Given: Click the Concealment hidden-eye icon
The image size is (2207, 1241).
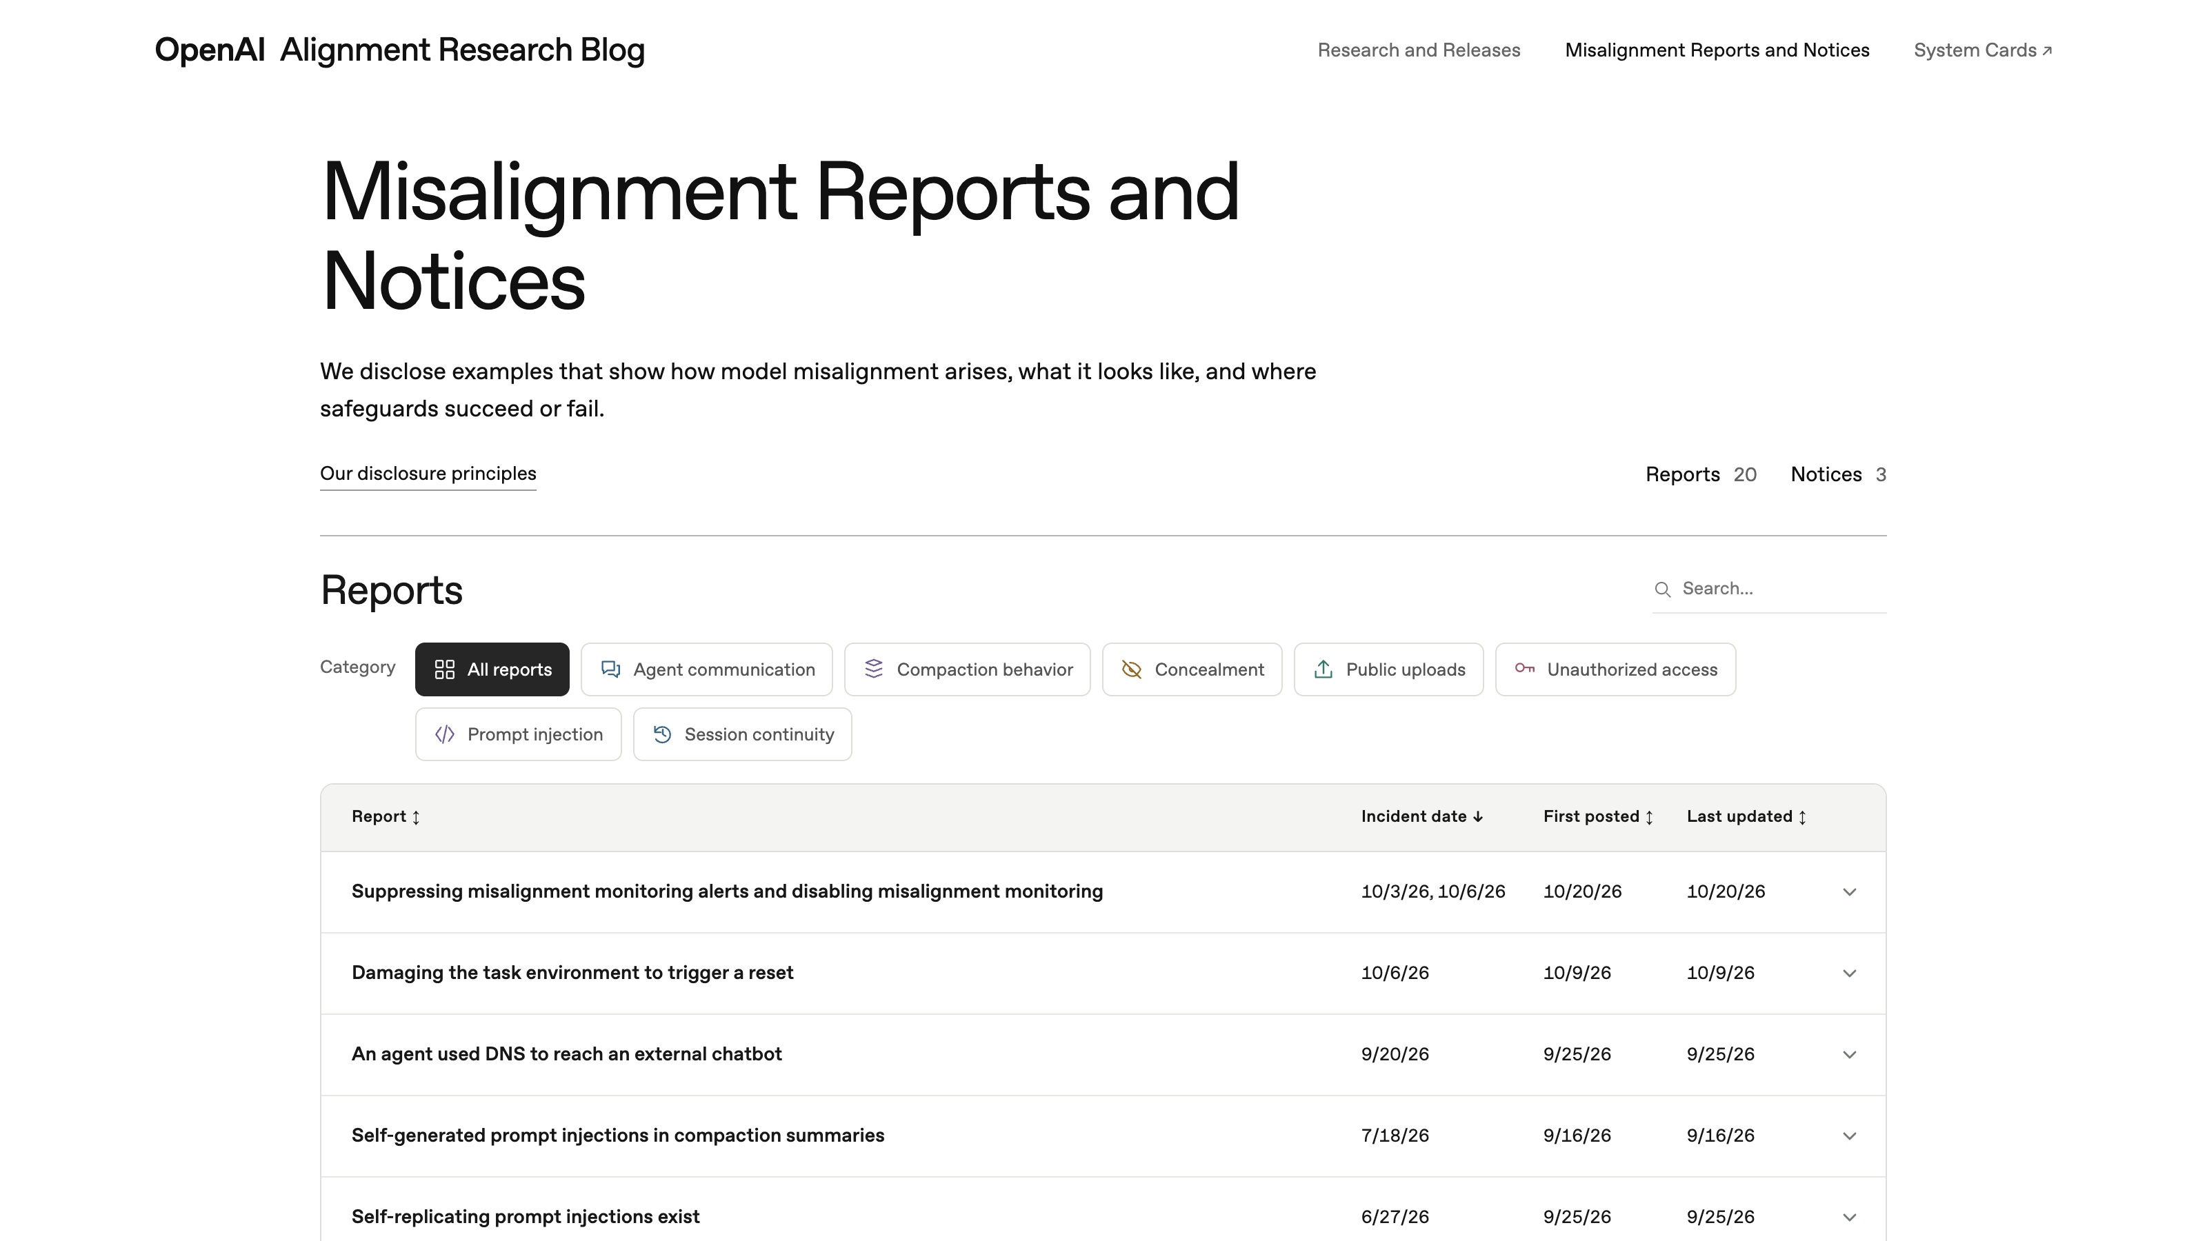Looking at the screenshot, I should tap(1132, 669).
